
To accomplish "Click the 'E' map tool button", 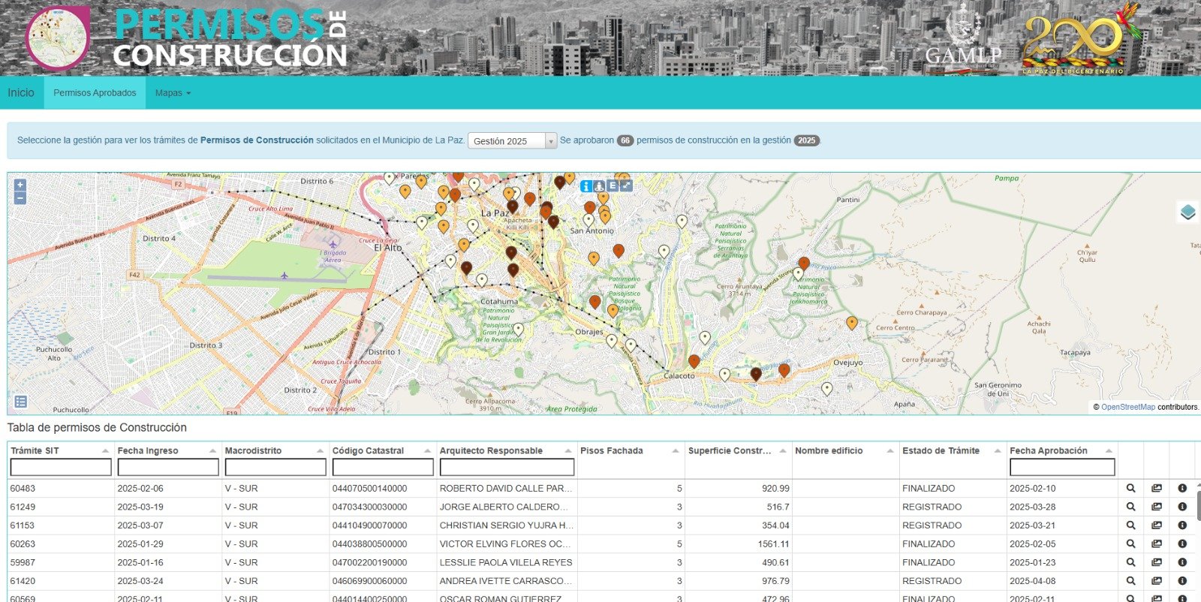I will pyautogui.click(x=613, y=185).
